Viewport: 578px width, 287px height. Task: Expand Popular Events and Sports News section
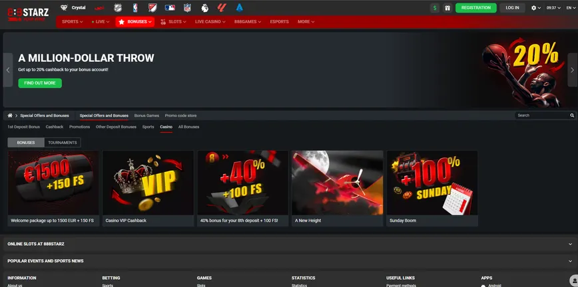click(289, 261)
